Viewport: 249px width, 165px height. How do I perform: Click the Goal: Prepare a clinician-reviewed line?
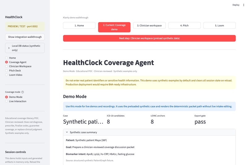[100, 147]
